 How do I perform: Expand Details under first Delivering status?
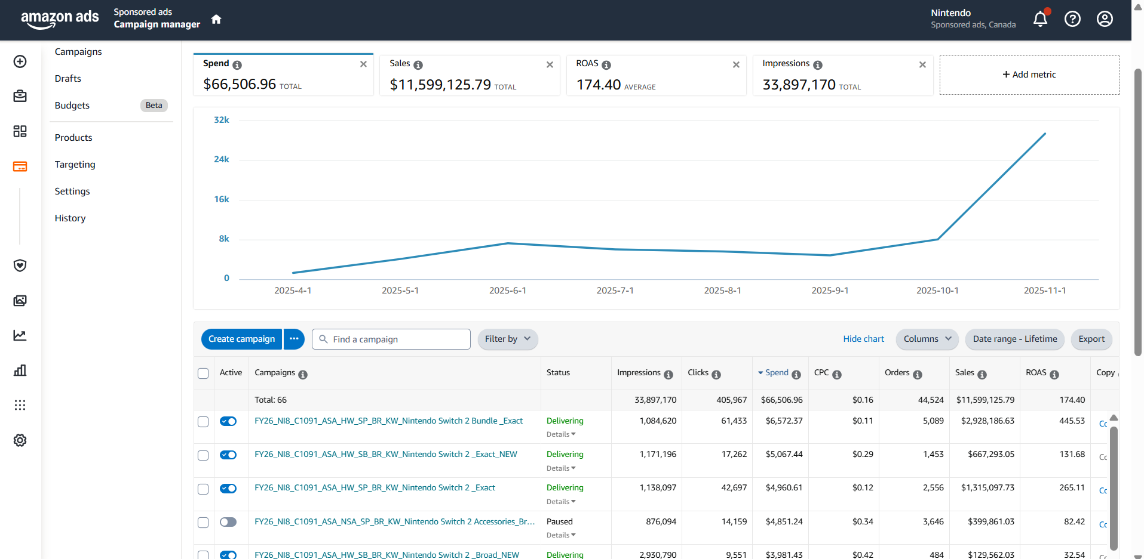pos(560,434)
